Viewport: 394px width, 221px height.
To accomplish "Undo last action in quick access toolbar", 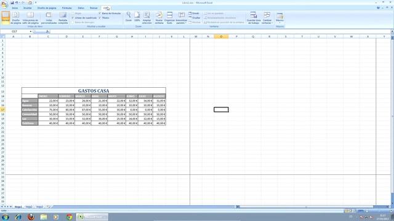I will tap(17, 2).
